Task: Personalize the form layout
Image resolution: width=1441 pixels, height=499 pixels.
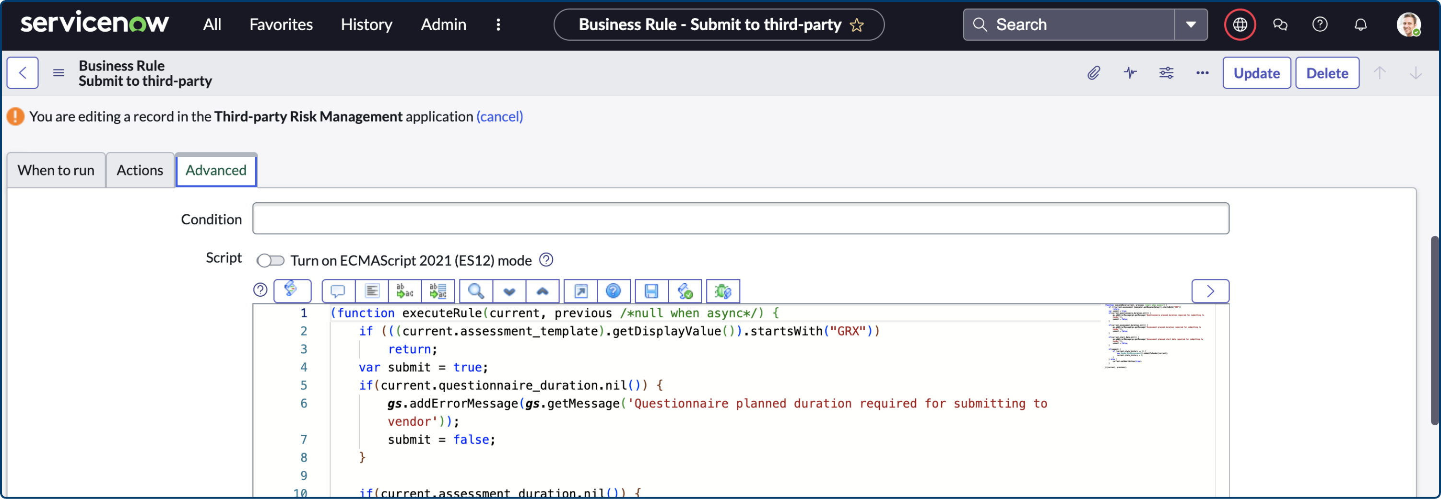Action: [x=1166, y=73]
